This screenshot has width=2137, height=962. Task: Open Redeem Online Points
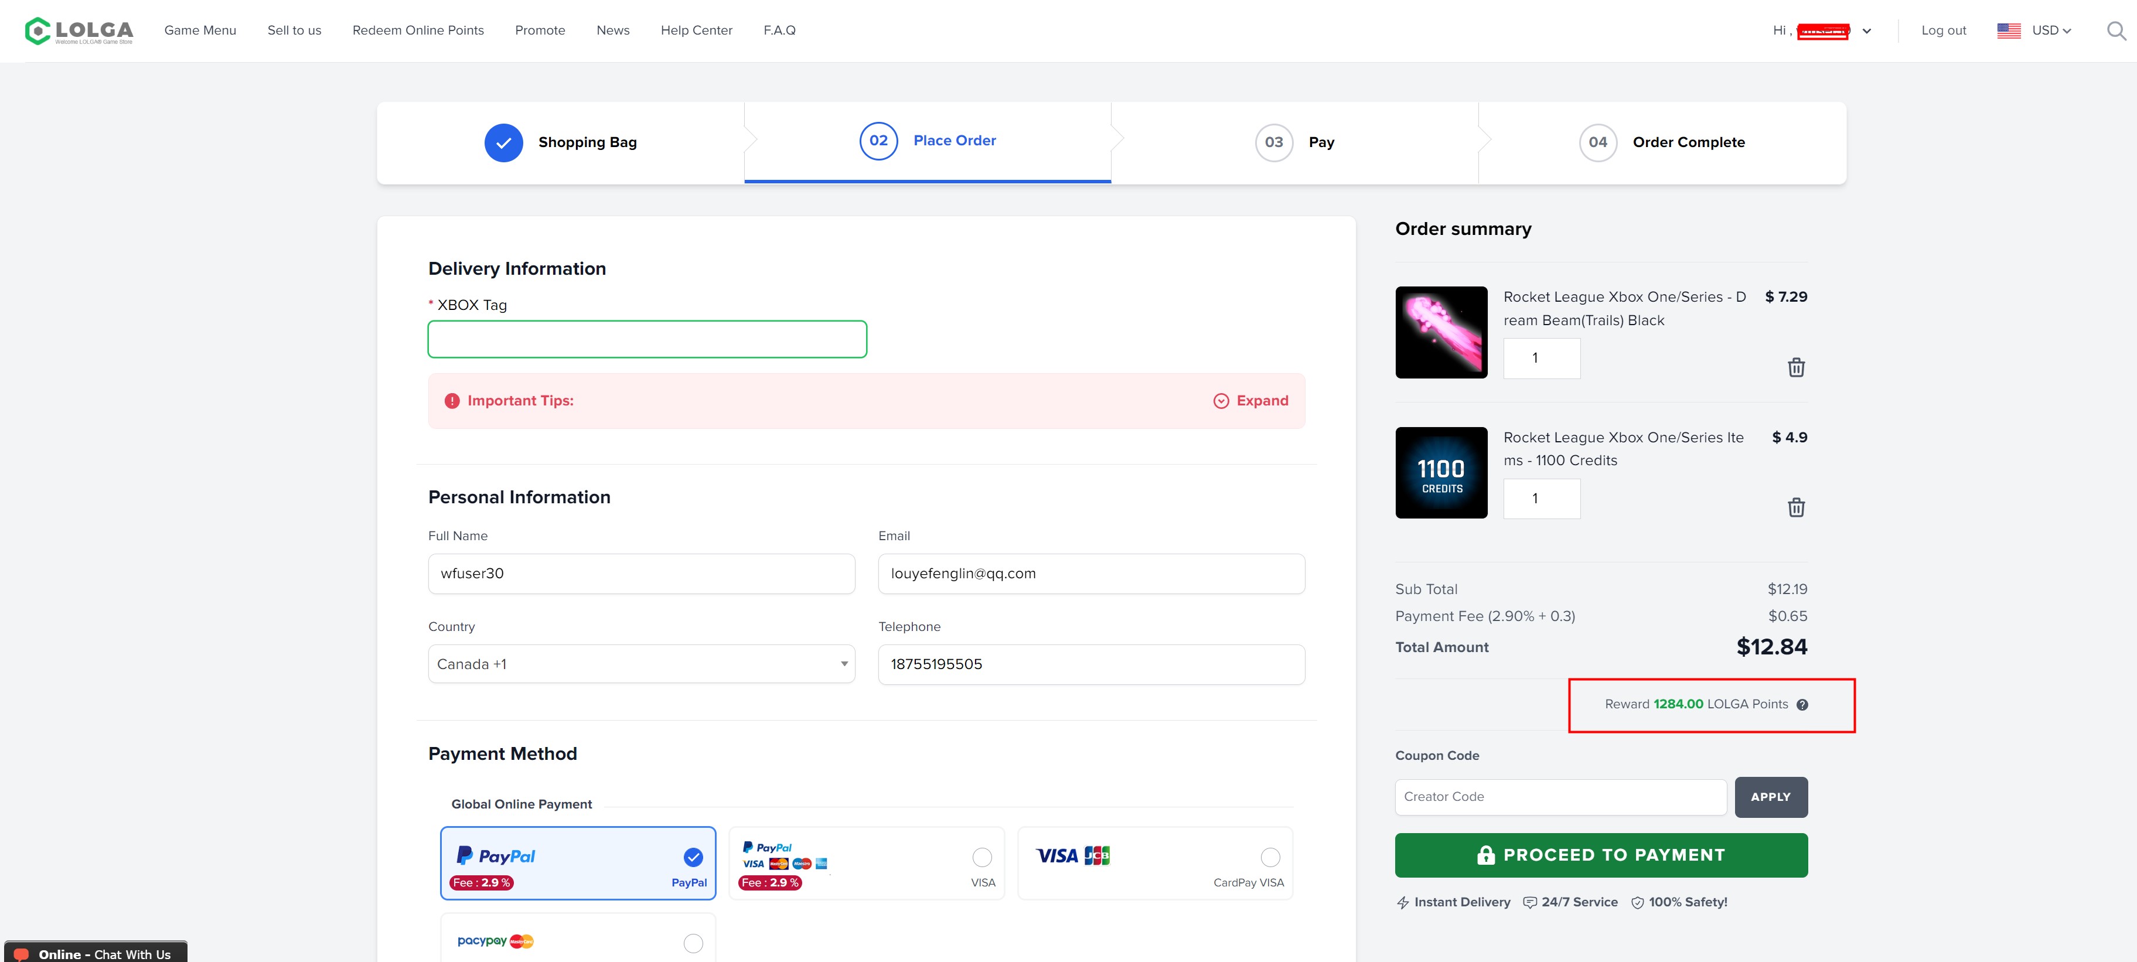coord(418,30)
